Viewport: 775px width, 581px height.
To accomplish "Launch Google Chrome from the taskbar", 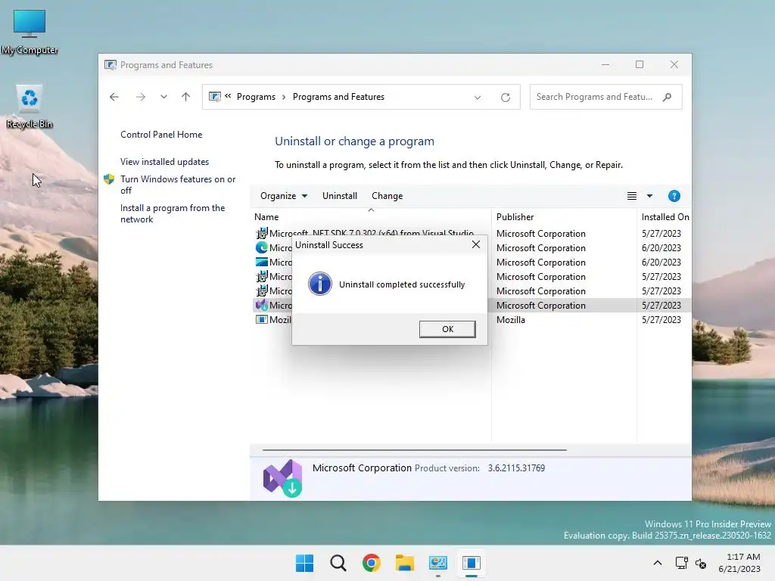I will coord(371,563).
